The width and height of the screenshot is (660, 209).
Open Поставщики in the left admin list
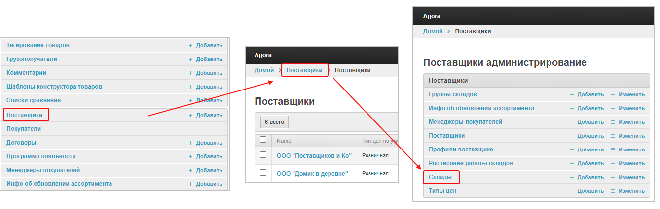[28, 115]
